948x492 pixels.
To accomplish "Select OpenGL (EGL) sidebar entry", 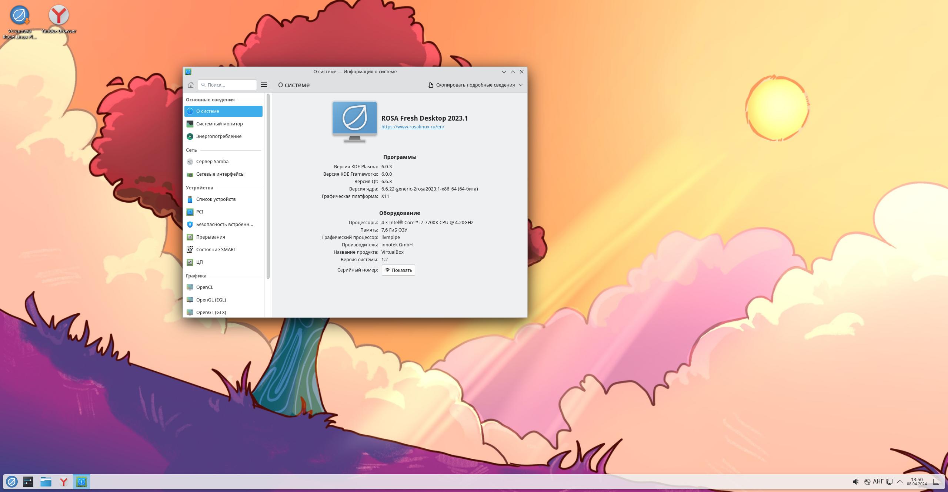I will pos(211,300).
